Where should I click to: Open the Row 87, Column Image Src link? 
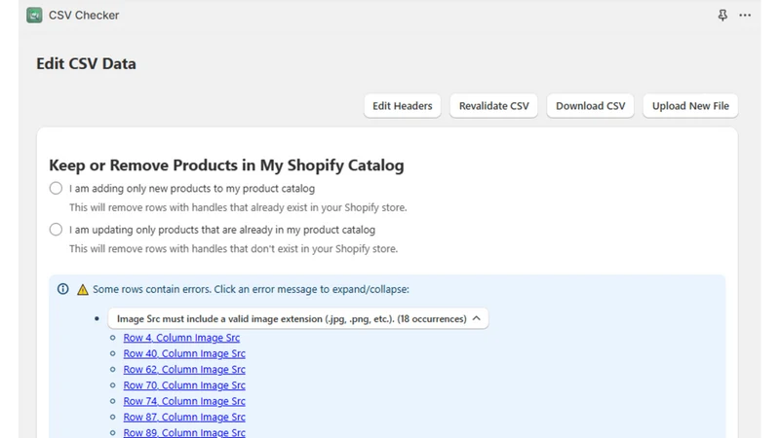coord(184,418)
